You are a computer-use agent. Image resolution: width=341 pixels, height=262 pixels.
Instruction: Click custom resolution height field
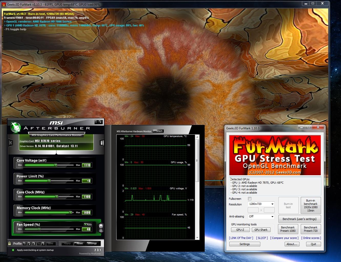pyautogui.click(x=269, y=210)
